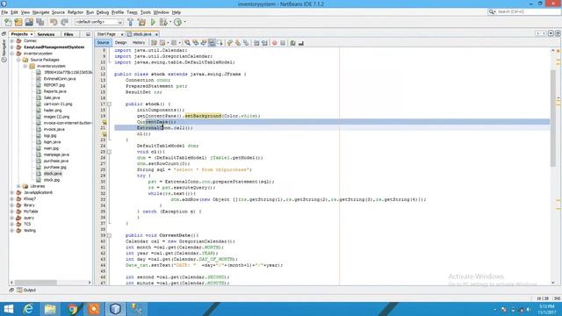
Task: Click Shift Line Left icon
Action: 256,43
